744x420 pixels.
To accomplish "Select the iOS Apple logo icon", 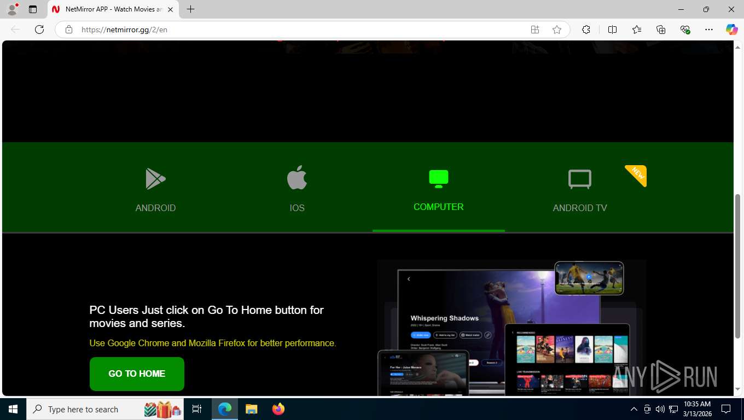I will click(x=297, y=178).
